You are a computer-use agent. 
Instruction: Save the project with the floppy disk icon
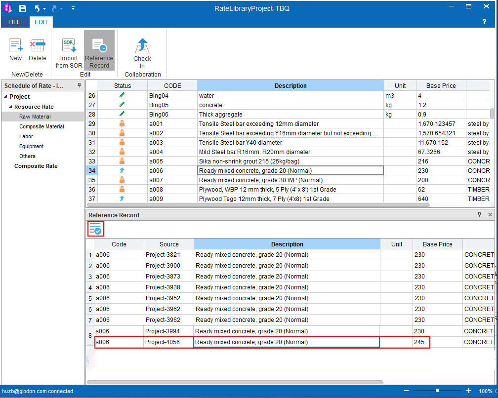(23, 8)
